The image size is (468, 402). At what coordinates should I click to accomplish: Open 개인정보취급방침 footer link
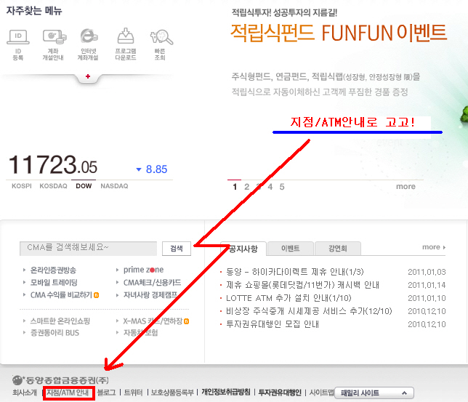pos(226,392)
